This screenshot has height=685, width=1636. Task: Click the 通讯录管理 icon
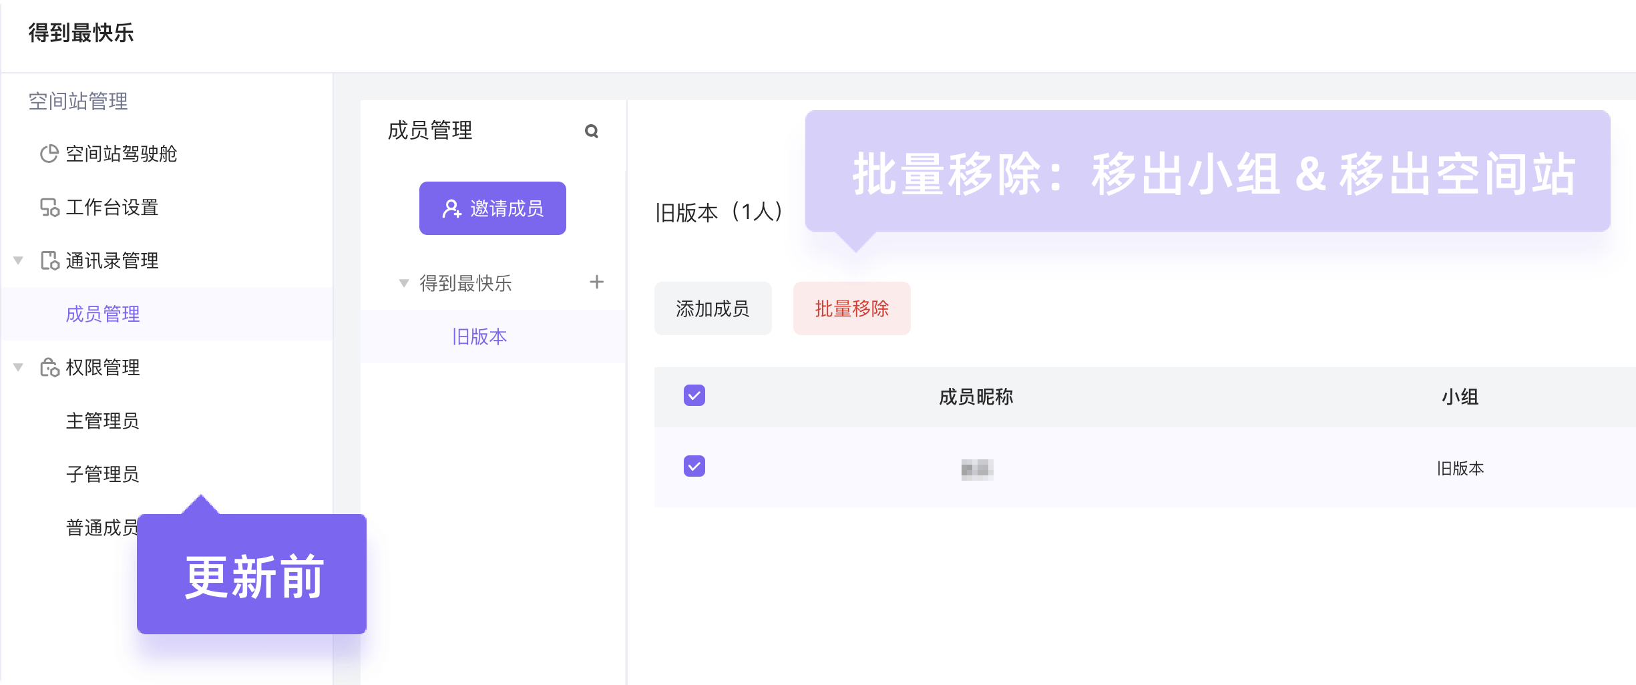pyautogui.click(x=49, y=260)
